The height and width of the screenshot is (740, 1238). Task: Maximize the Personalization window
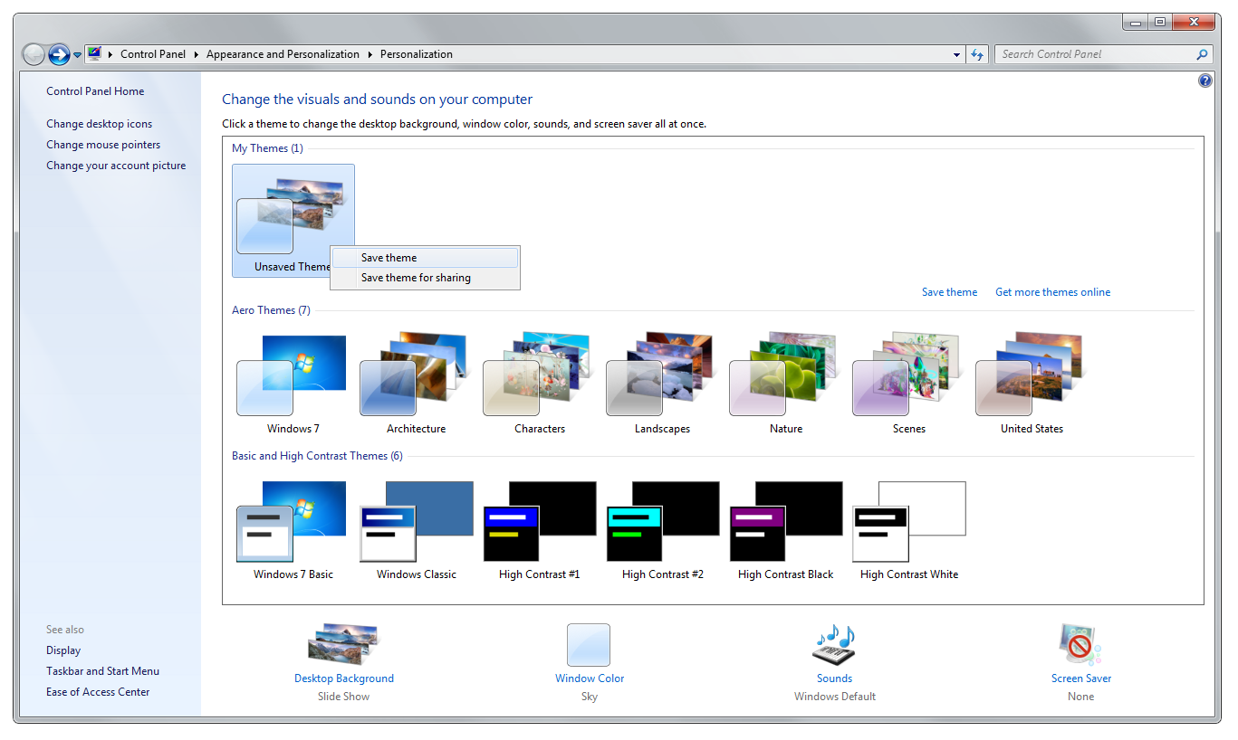pyautogui.click(x=1159, y=22)
